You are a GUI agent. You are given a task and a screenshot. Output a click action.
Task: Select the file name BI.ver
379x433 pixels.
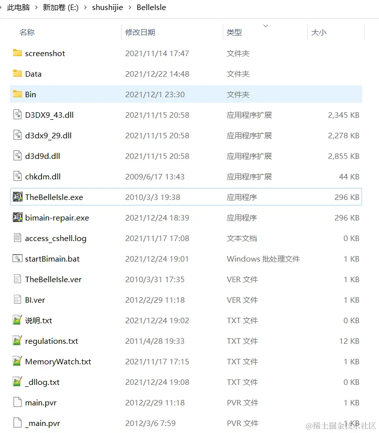click(x=35, y=300)
